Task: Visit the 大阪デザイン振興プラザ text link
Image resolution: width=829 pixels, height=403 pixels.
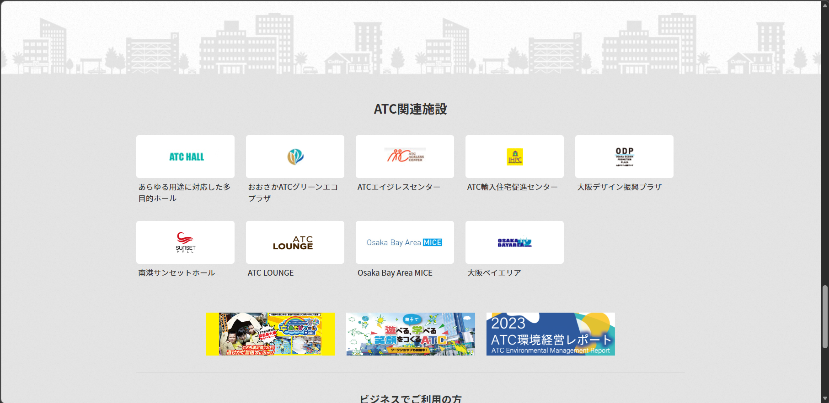Action: [x=619, y=187]
